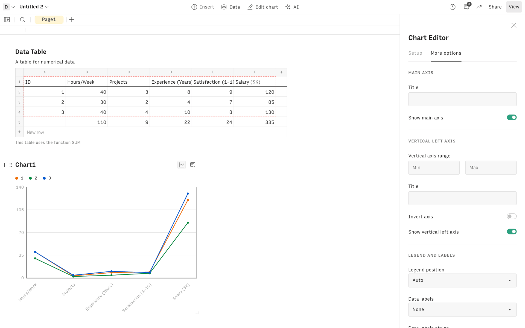Click the drag handle beside Chart1 title
Screen dimensions: 525x328
(11, 165)
